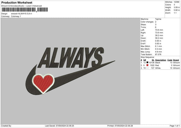
Task: Click the Code column header
Action: pyautogui.click(x=170, y=60)
